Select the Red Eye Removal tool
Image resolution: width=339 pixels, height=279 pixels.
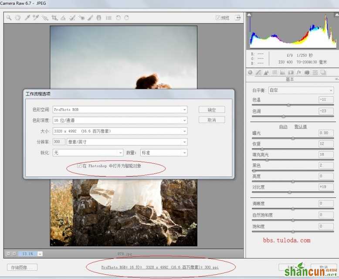pos(81,18)
